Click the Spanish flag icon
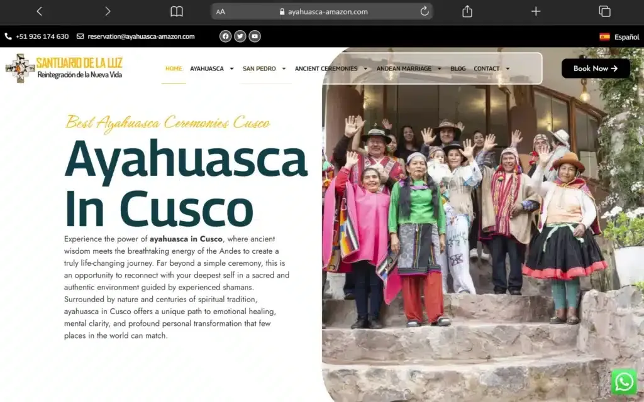The width and height of the screenshot is (644, 402). (x=604, y=36)
